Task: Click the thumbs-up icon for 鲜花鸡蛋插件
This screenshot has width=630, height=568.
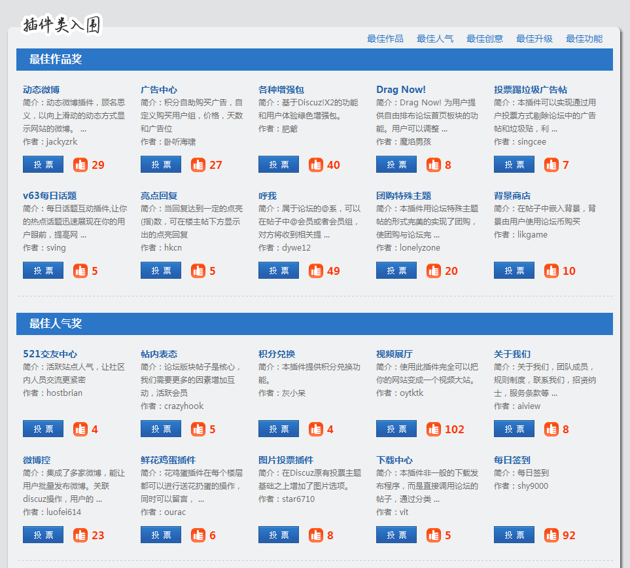Action: pyautogui.click(x=198, y=535)
